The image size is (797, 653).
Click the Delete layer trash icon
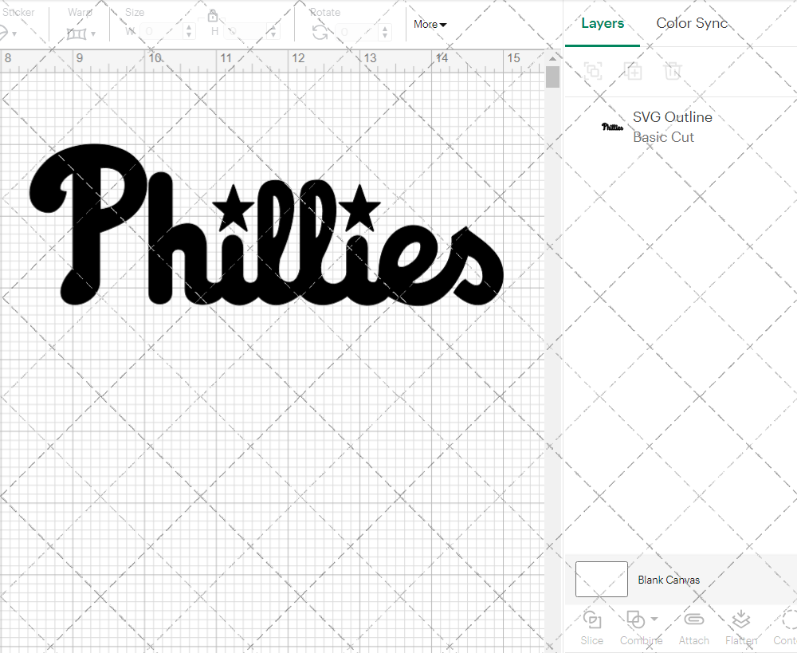(x=672, y=71)
